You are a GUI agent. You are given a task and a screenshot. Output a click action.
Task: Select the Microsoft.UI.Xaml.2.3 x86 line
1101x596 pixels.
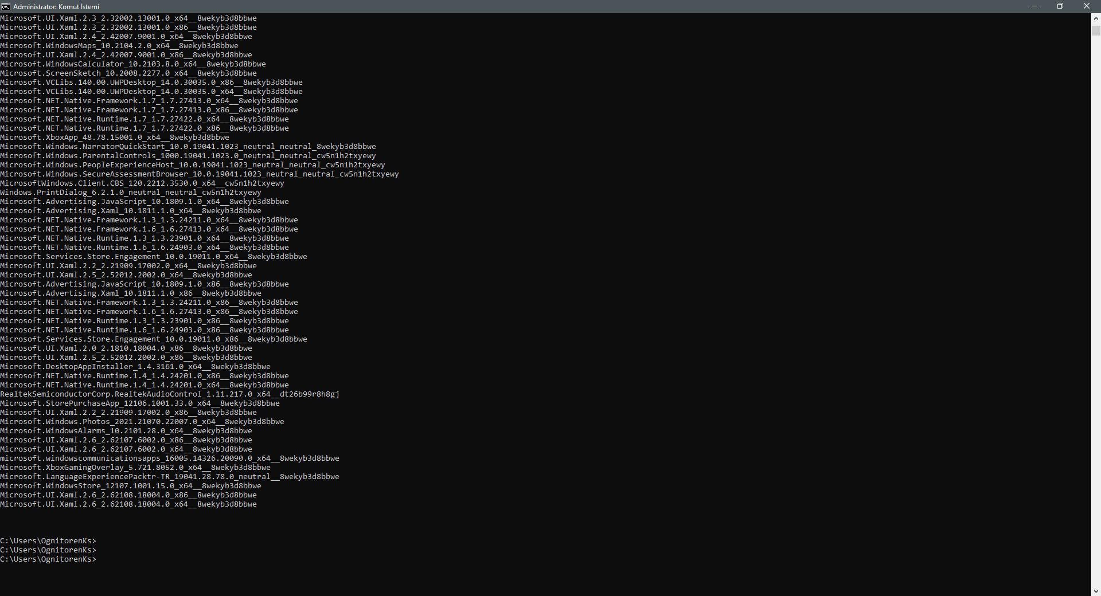[128, 28]
